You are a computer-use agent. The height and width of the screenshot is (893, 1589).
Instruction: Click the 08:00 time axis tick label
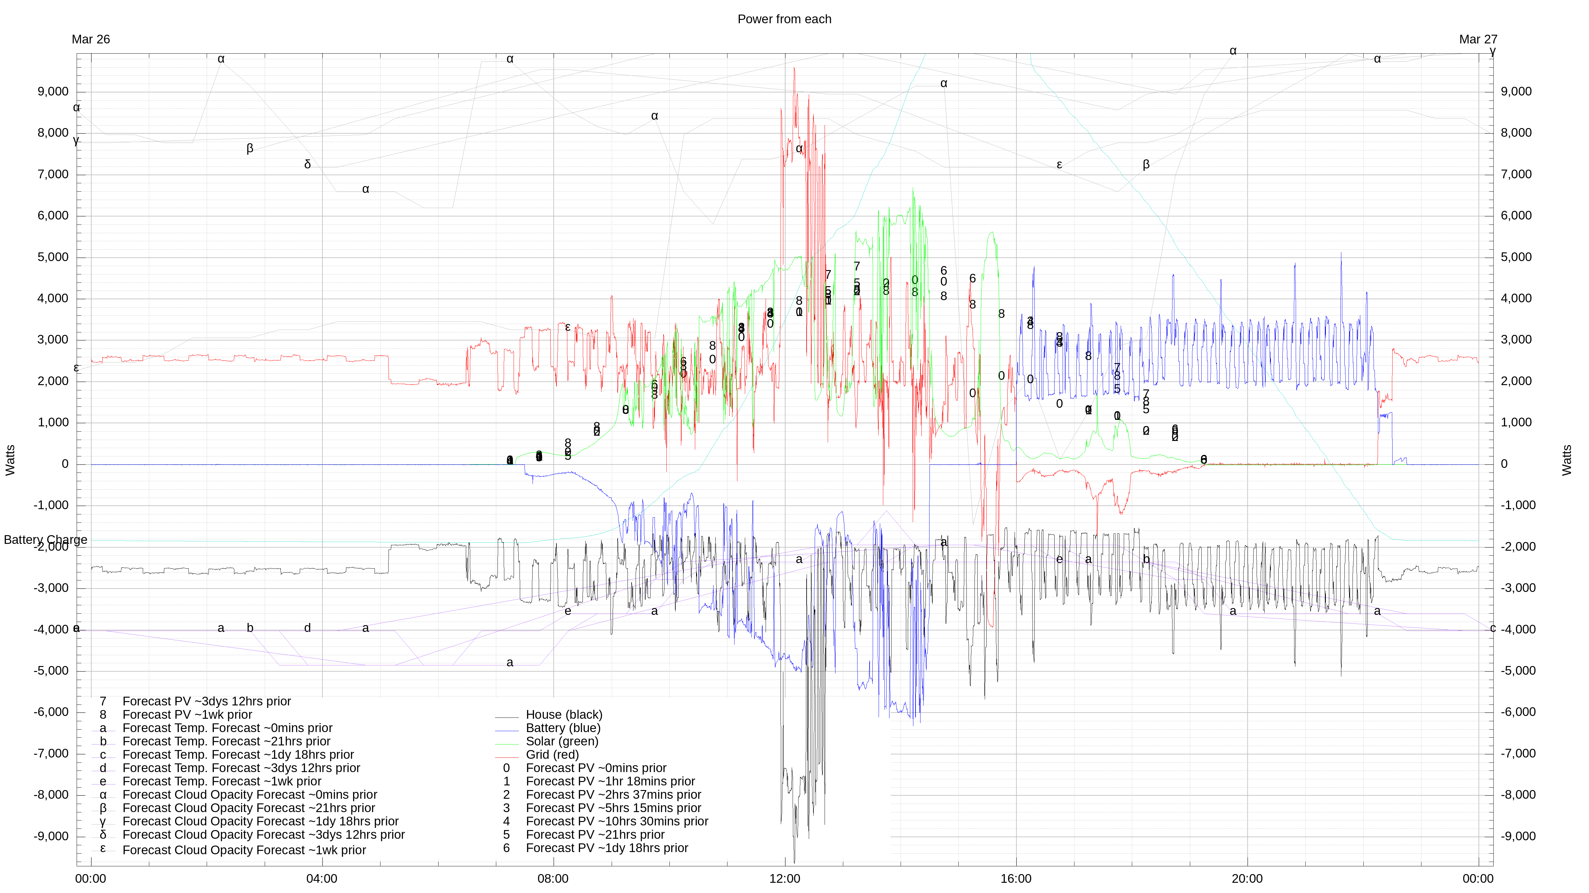tap(553, 879)
